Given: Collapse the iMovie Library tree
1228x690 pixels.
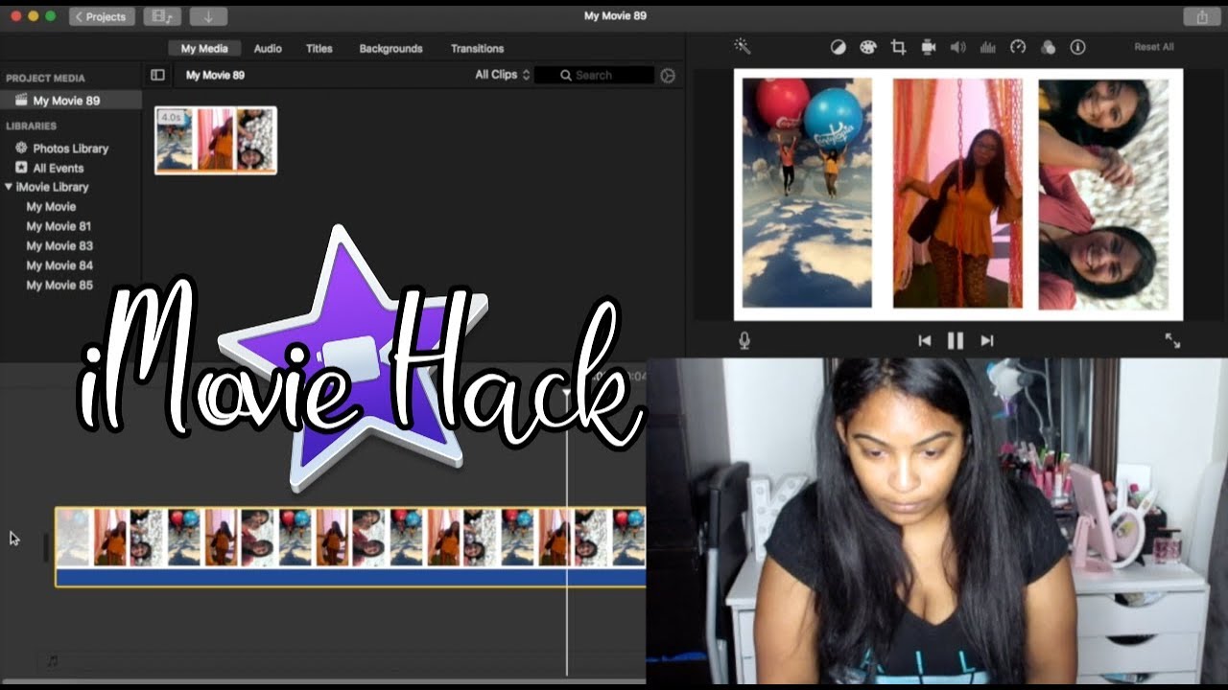Looking at the screenshot, I should [9, 187].
